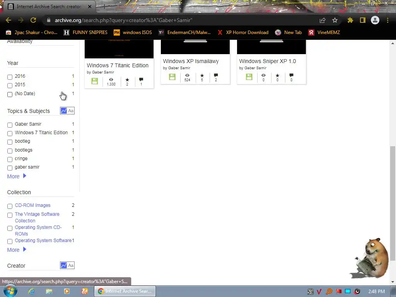
Task: Check Windows 7 Titanic Edition topic filter
Action: 10,133
